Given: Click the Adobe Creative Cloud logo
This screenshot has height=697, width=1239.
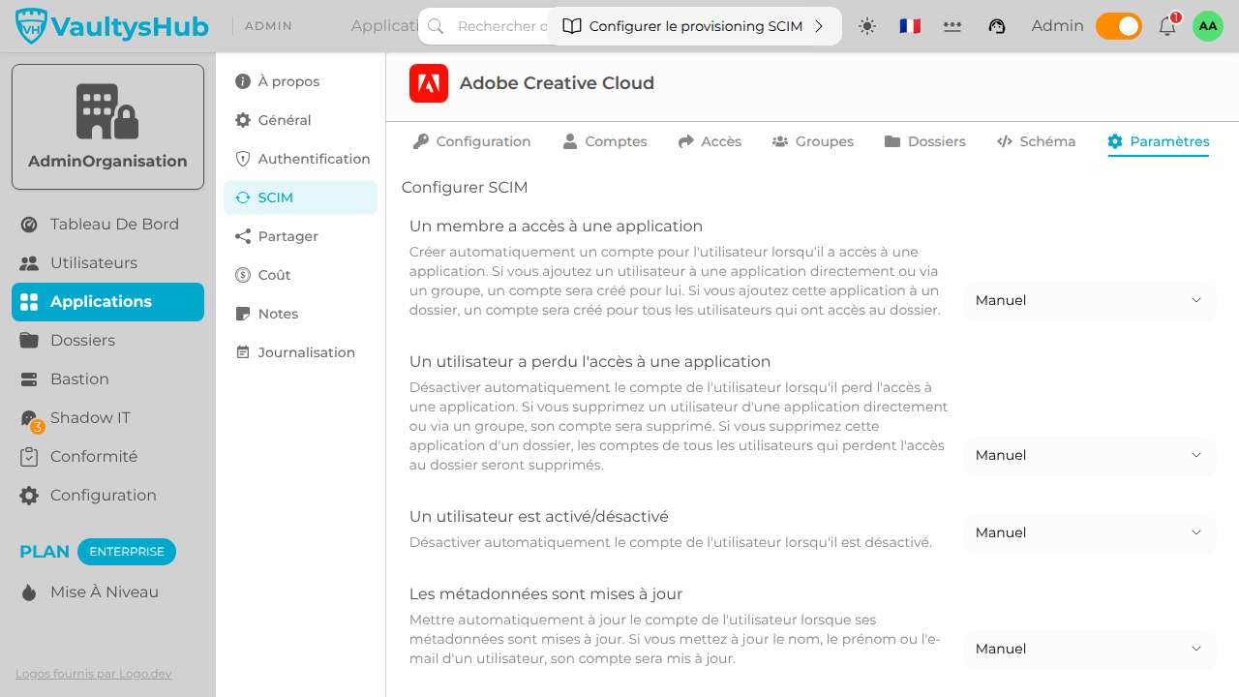Looking at the screenshot, I should point(429,83).
